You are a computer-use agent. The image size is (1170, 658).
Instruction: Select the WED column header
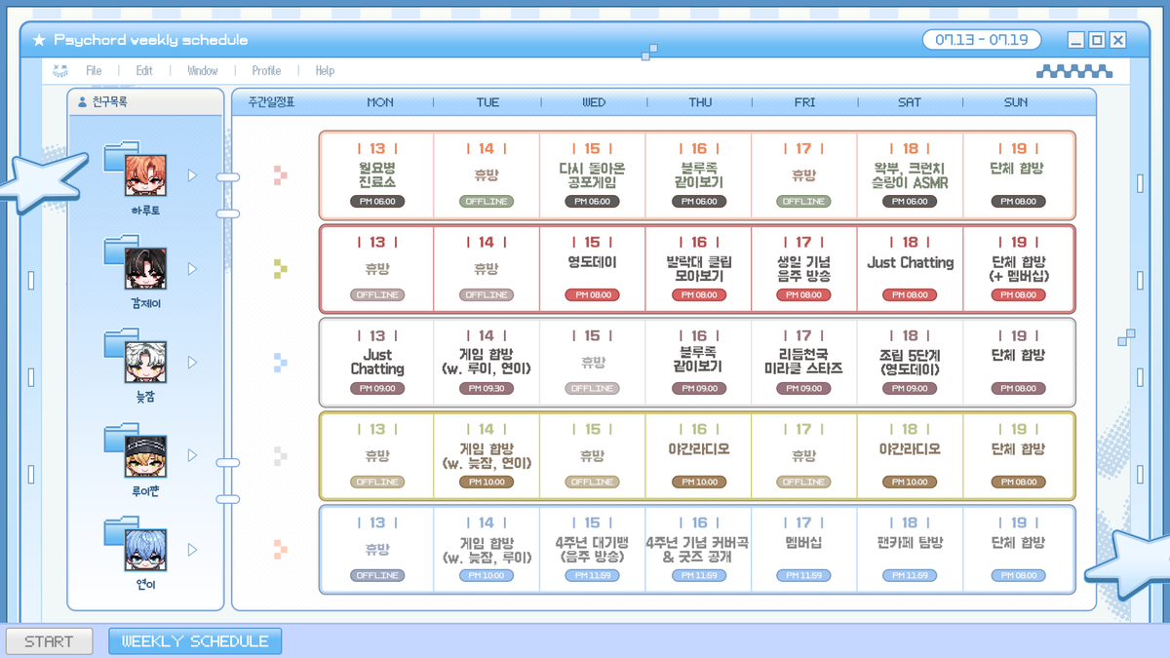tap(593, 102)
